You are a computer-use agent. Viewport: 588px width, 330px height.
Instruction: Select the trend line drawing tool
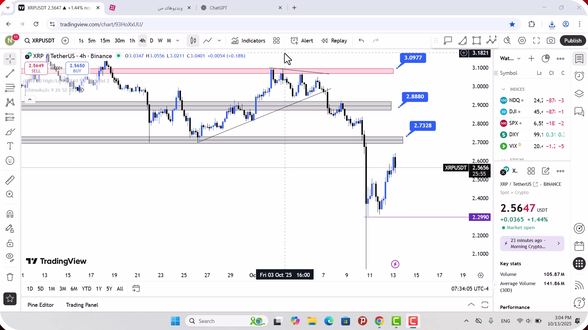(x=10, y=73)
